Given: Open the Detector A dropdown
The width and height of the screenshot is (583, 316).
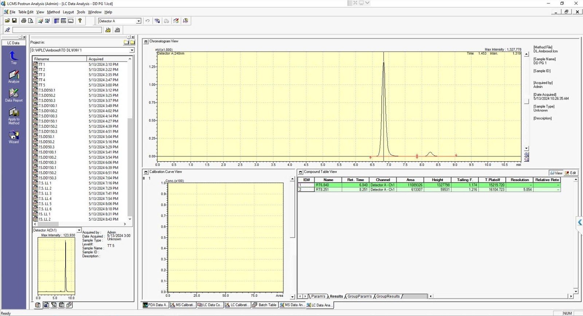Looking at the screenshot, I should 138,21.
